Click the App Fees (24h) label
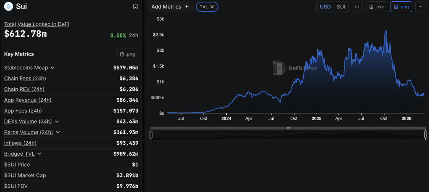Screen dimensions: 429x192 click(23, 110)
